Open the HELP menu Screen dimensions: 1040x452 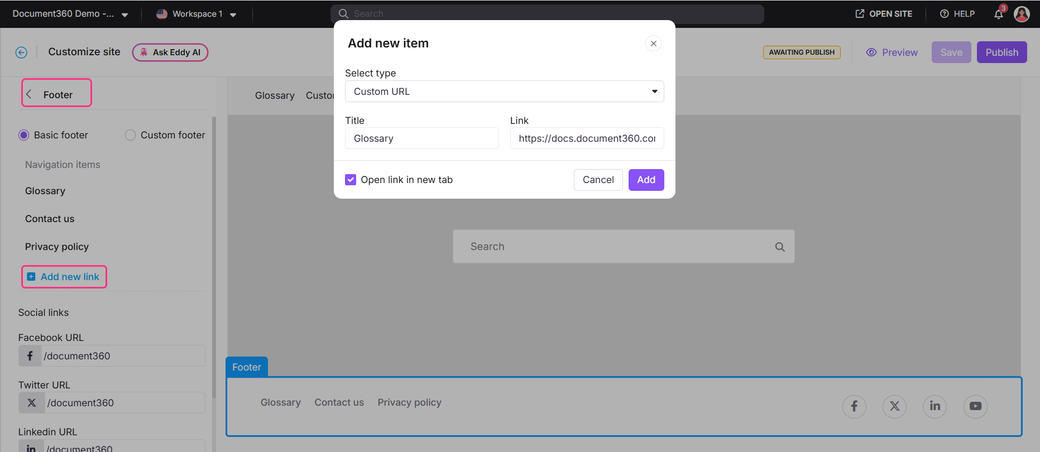pos(957,14)
